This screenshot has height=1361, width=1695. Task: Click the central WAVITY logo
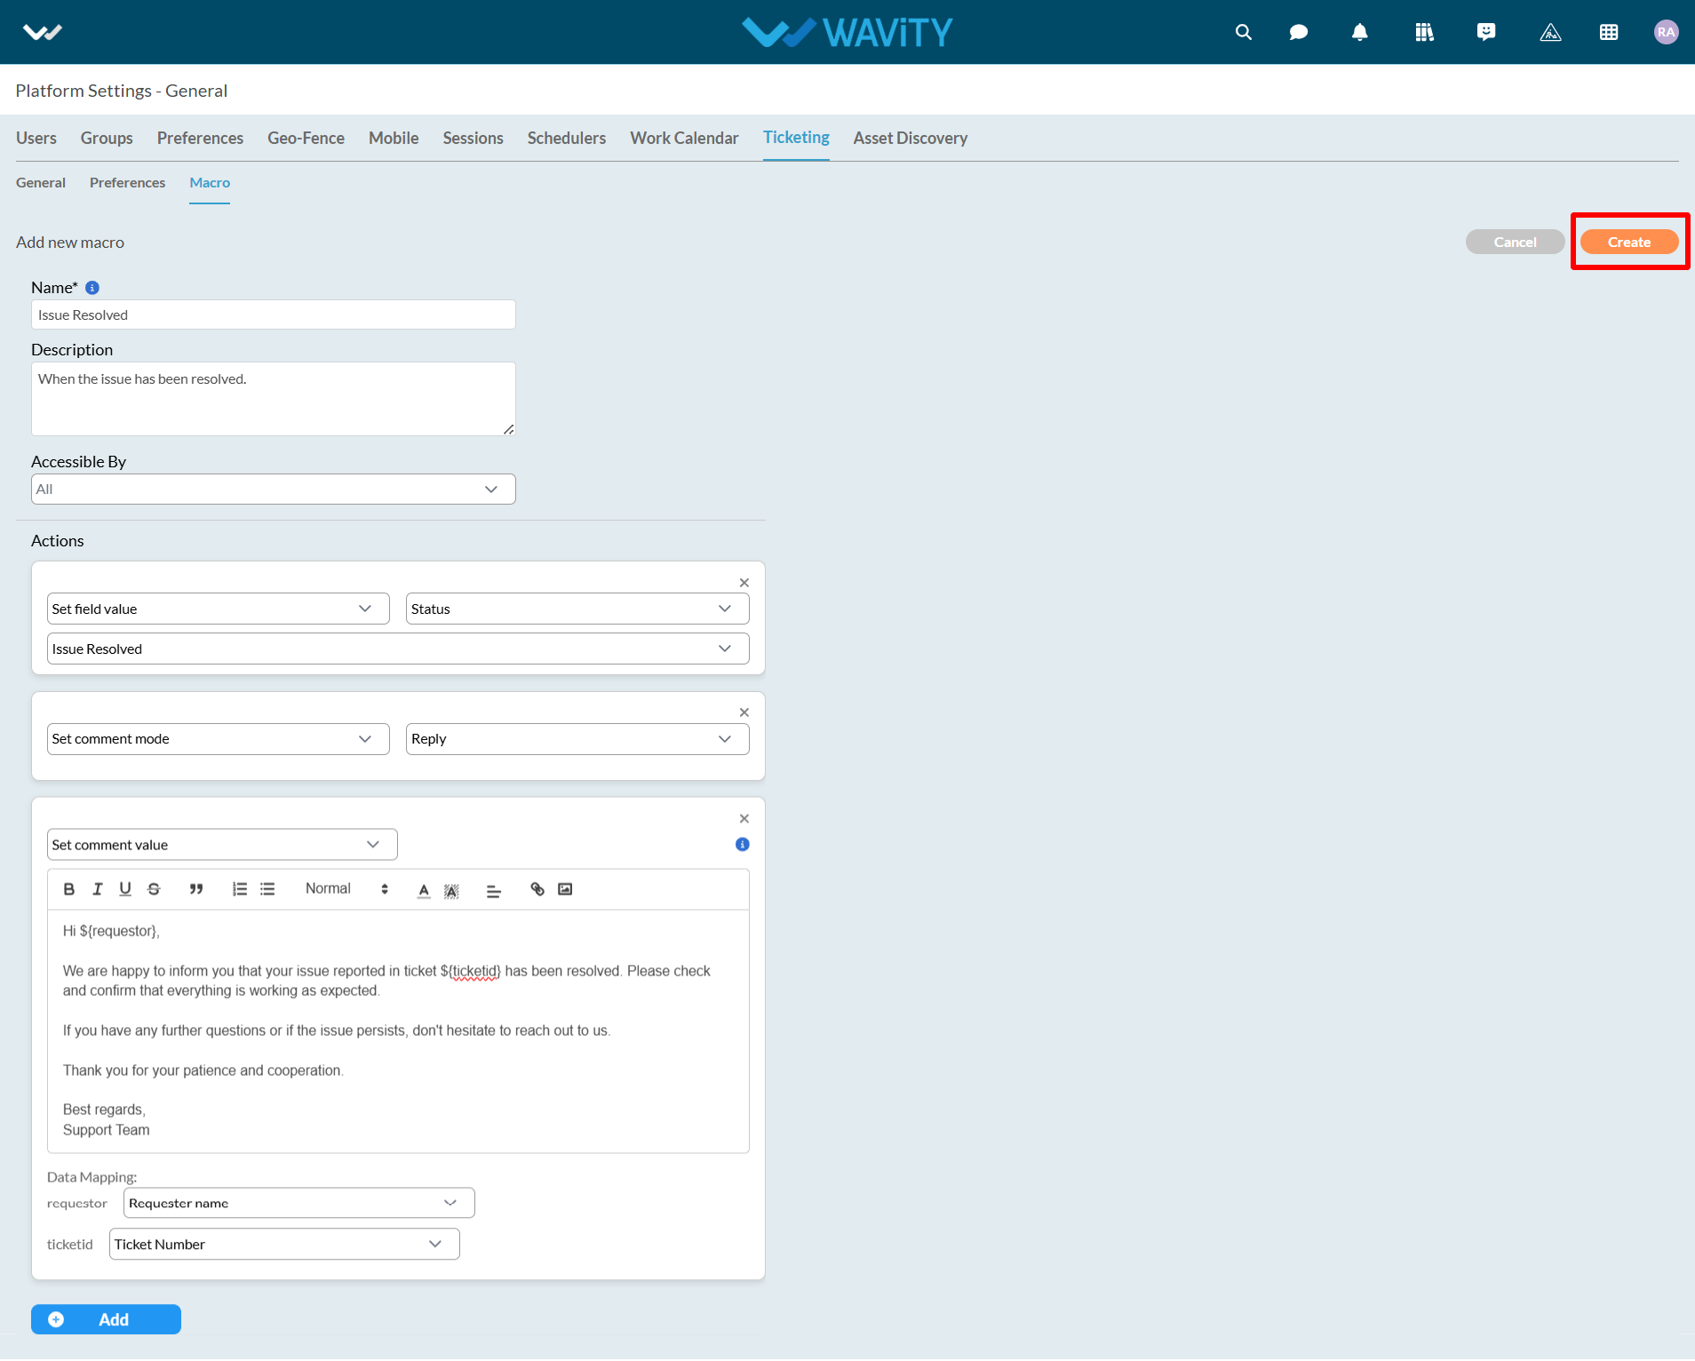(847, 32)
